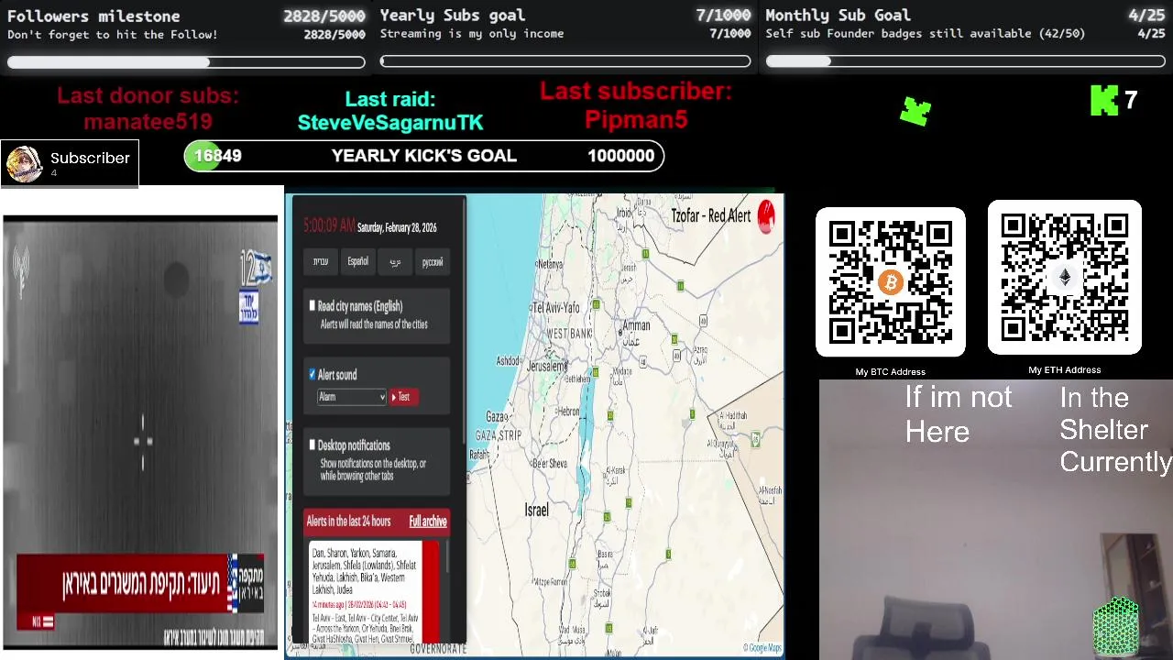Click the Israeli news video feed
Image resolution: width=1173 pixels, height=660 pixels.
(x=140, y=433)
